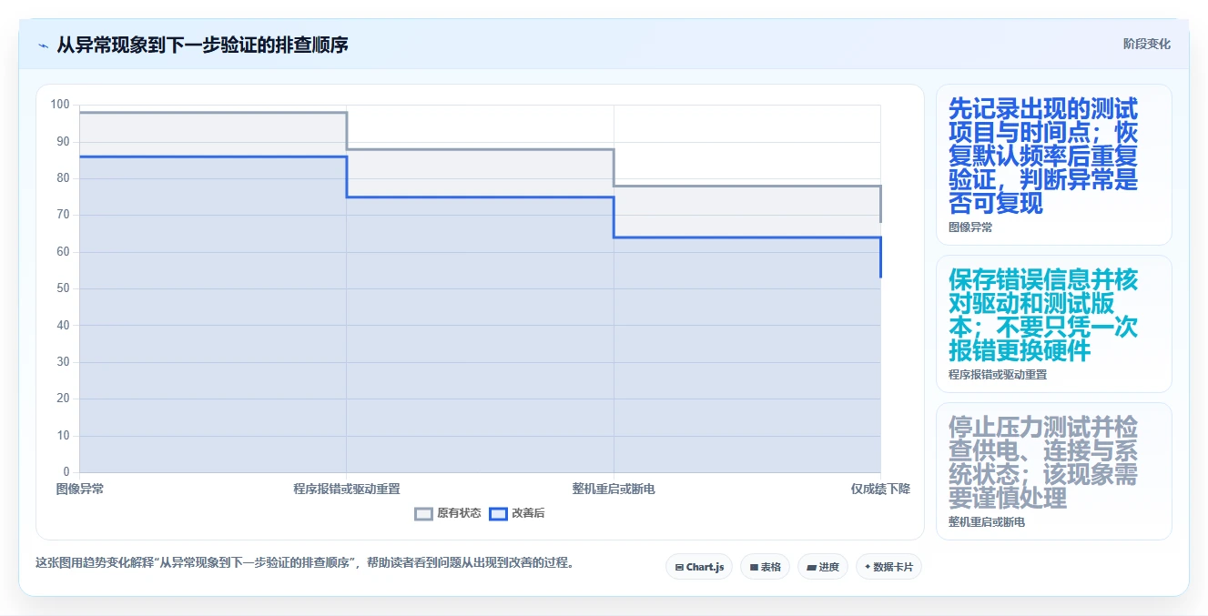Click the 仅成绩下降 x-axis label

(x=880, y=489)
